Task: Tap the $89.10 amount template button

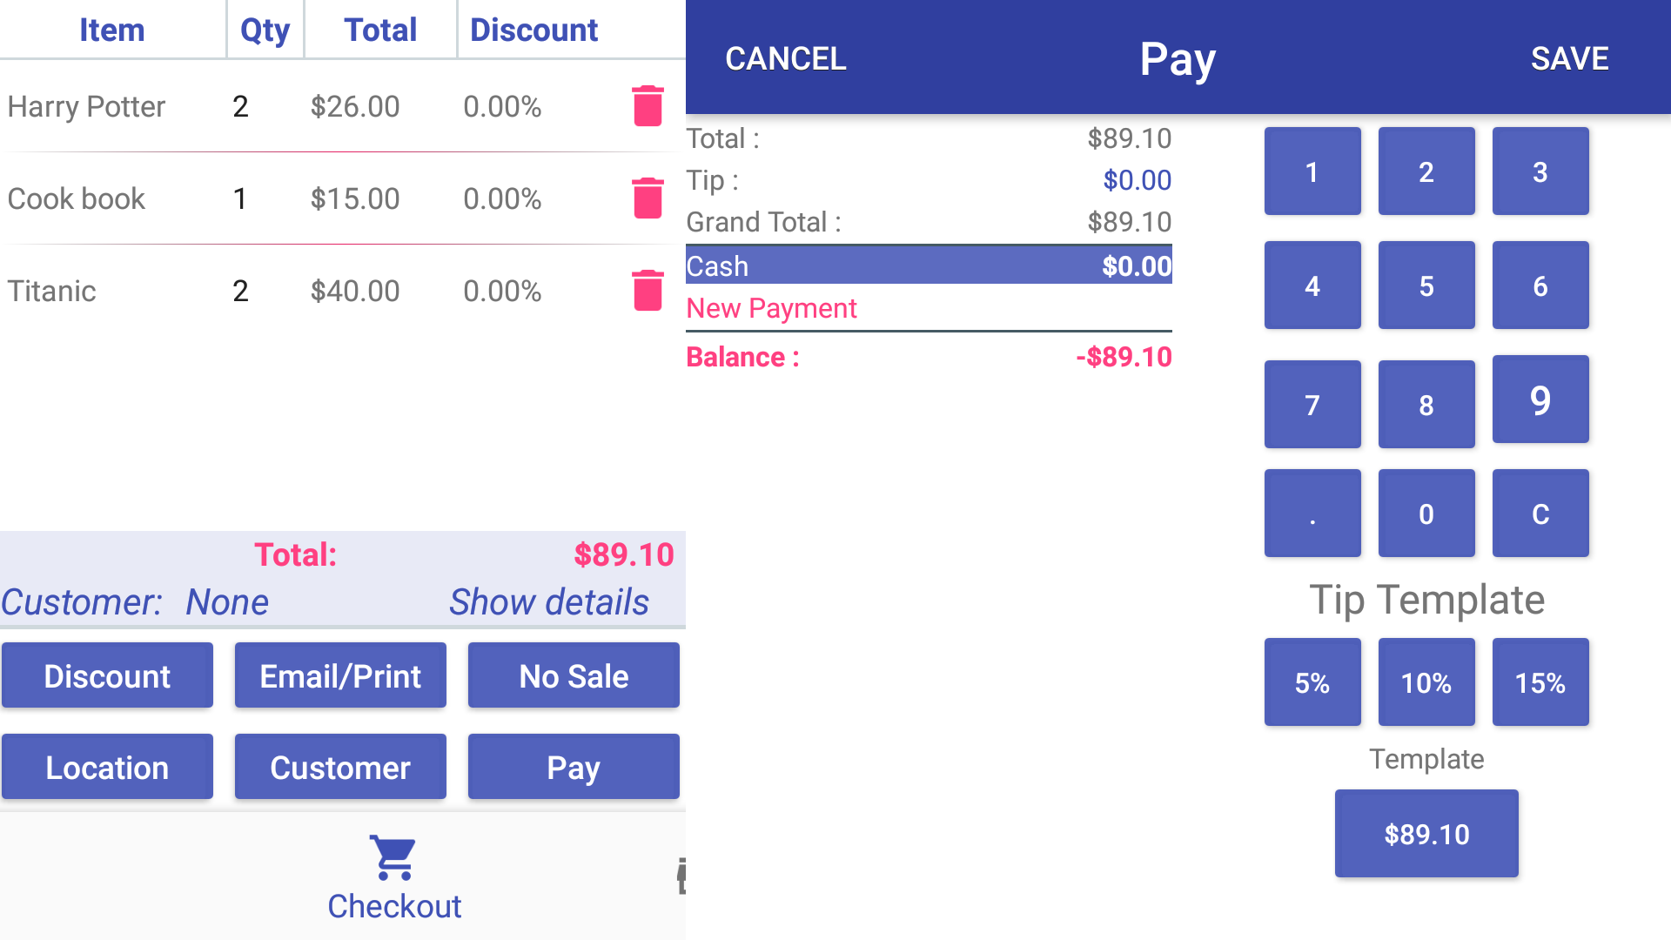Action: (1426, 833)
